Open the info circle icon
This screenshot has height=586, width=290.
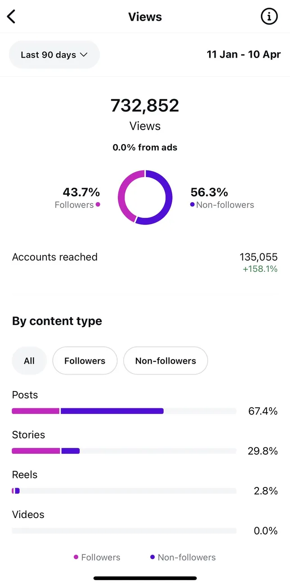tap(269, 17)
